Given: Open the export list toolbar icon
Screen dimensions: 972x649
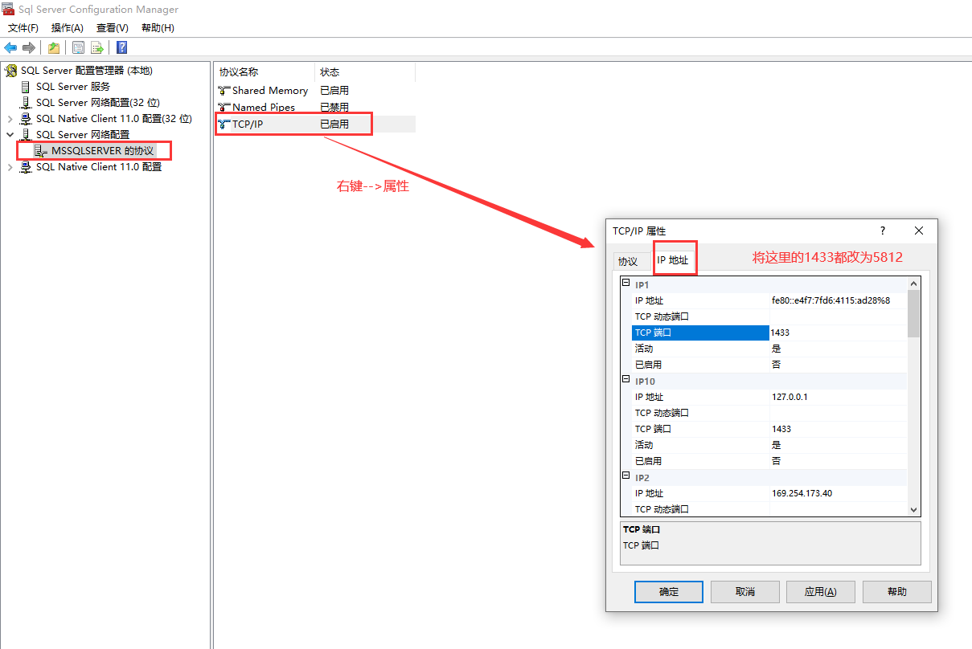Looking at the screenshot, I should [96, 47].
